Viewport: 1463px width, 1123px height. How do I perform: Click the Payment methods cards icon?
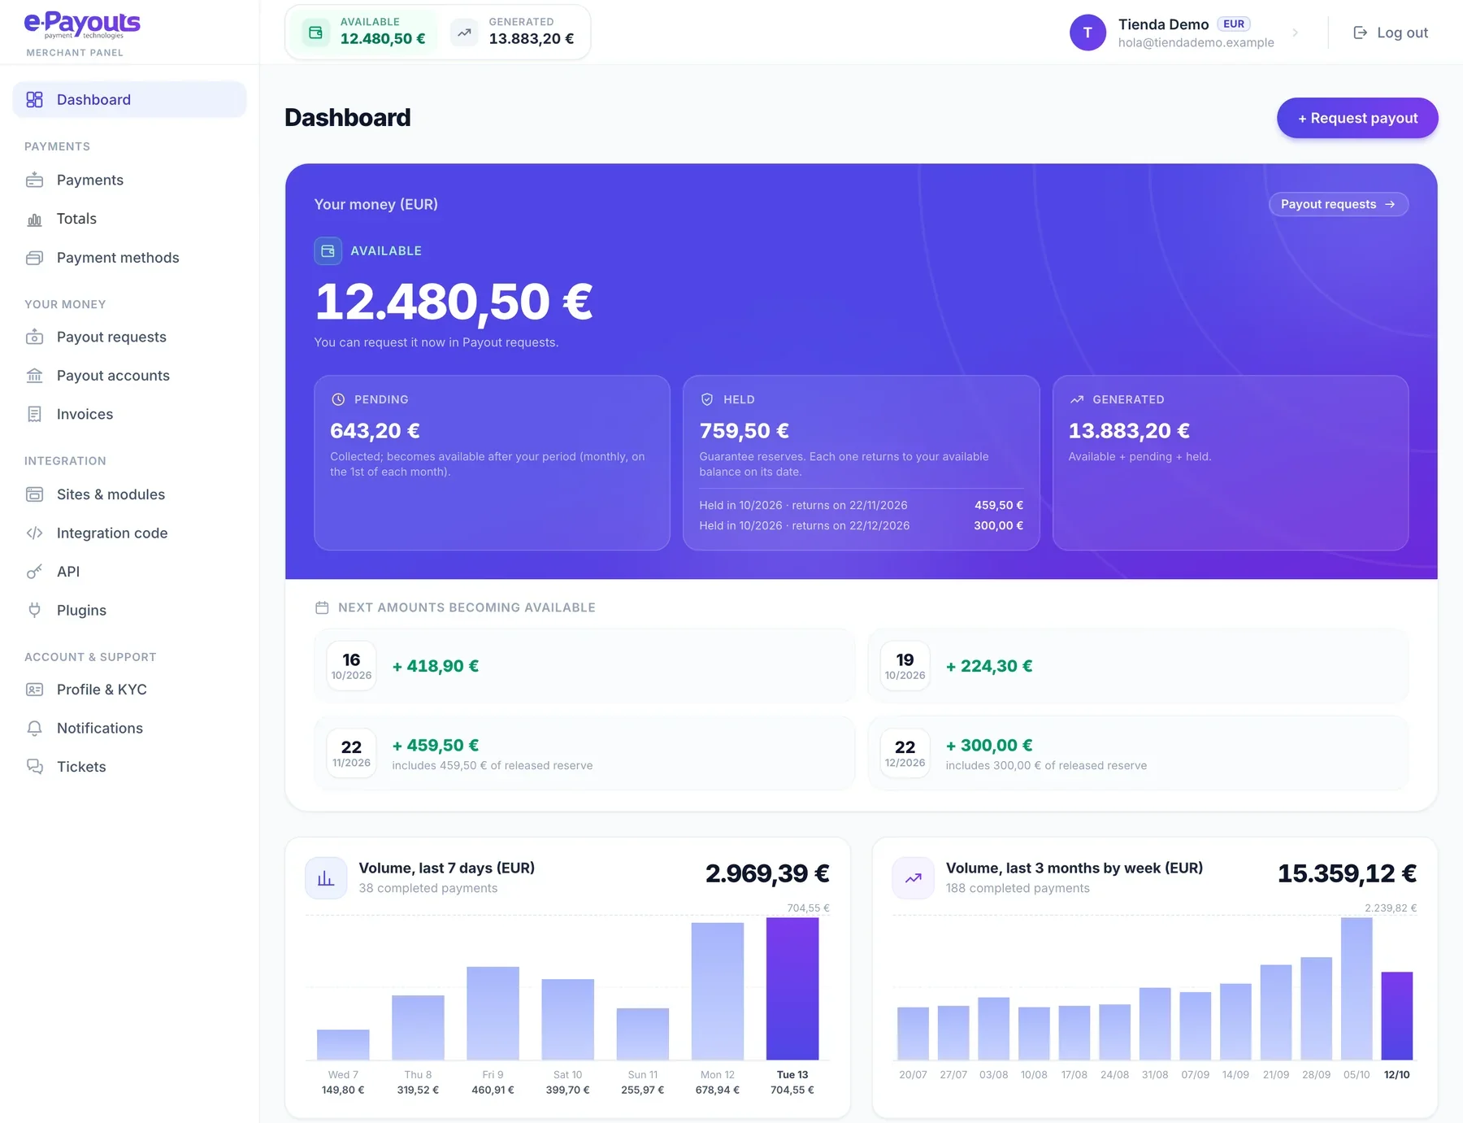tap(34, 258)
